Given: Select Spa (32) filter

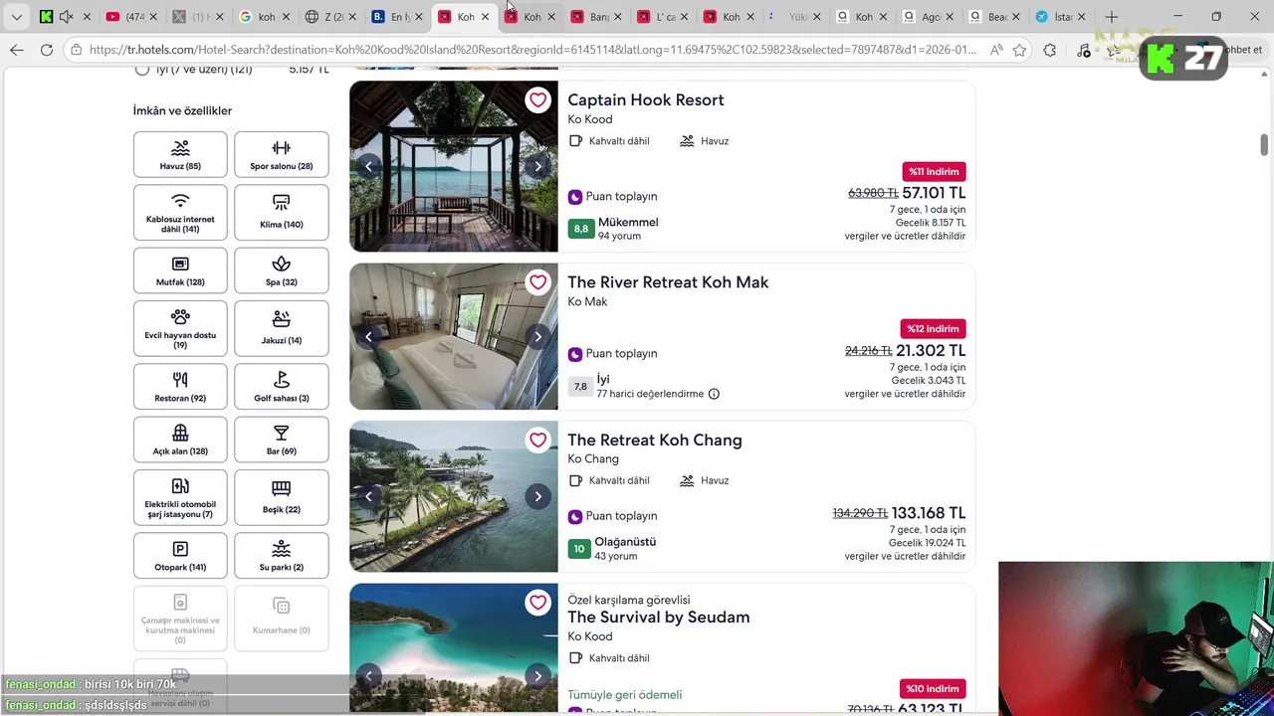Looking at the screenshot, I should point(282,270).
